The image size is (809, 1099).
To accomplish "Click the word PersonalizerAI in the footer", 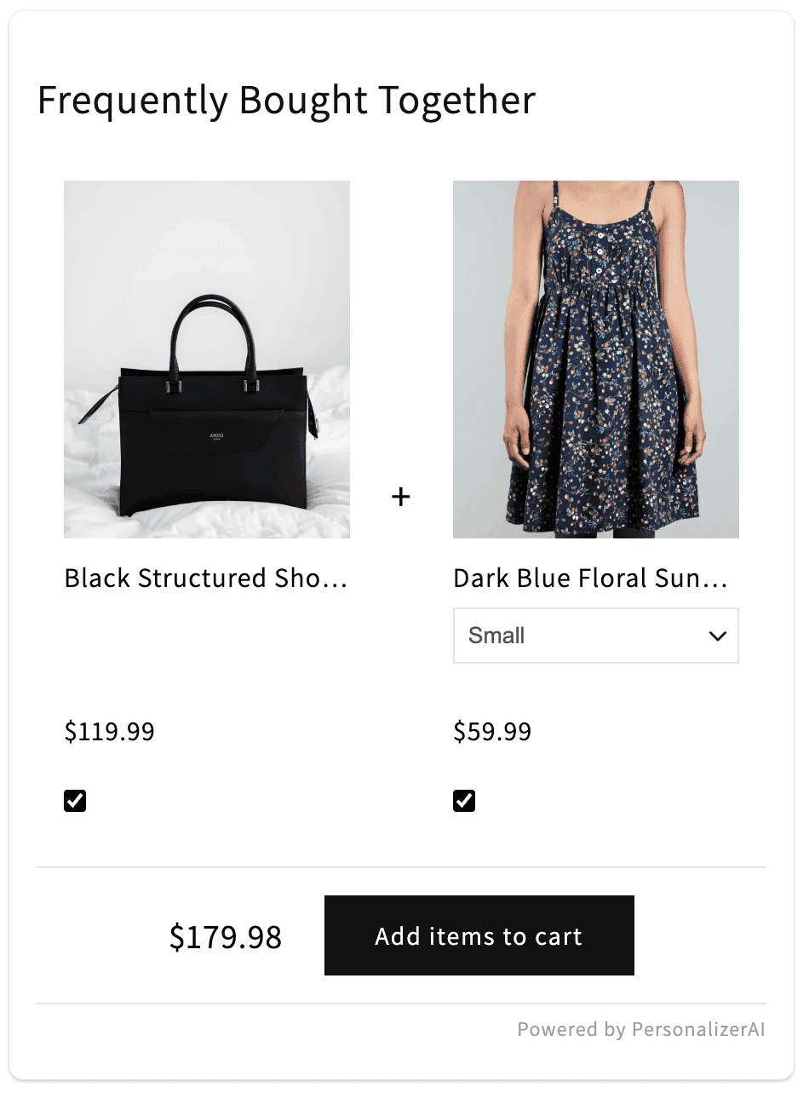I will click(x=697, y=1029).
